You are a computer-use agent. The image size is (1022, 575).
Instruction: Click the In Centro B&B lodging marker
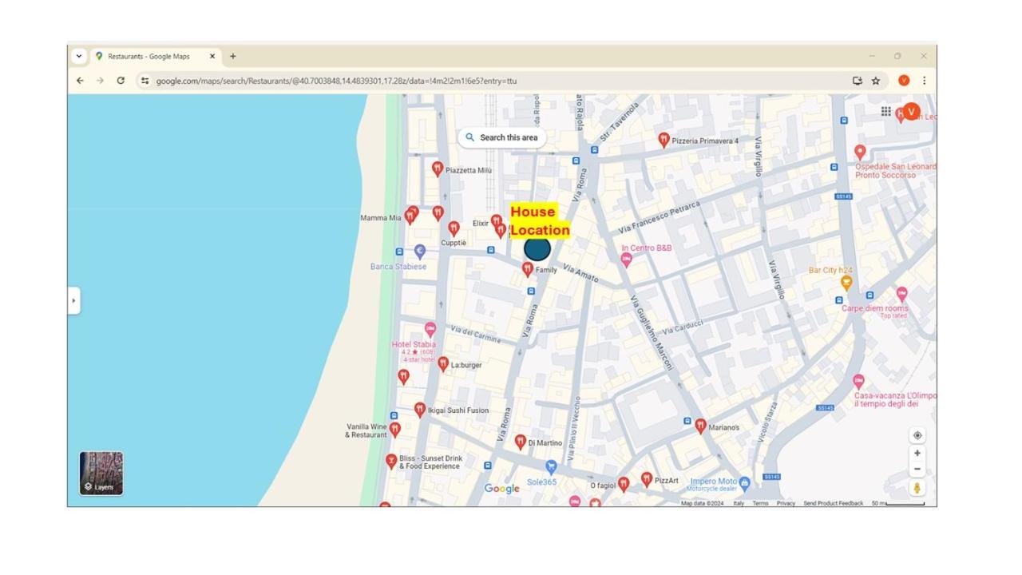coord(626,260)
